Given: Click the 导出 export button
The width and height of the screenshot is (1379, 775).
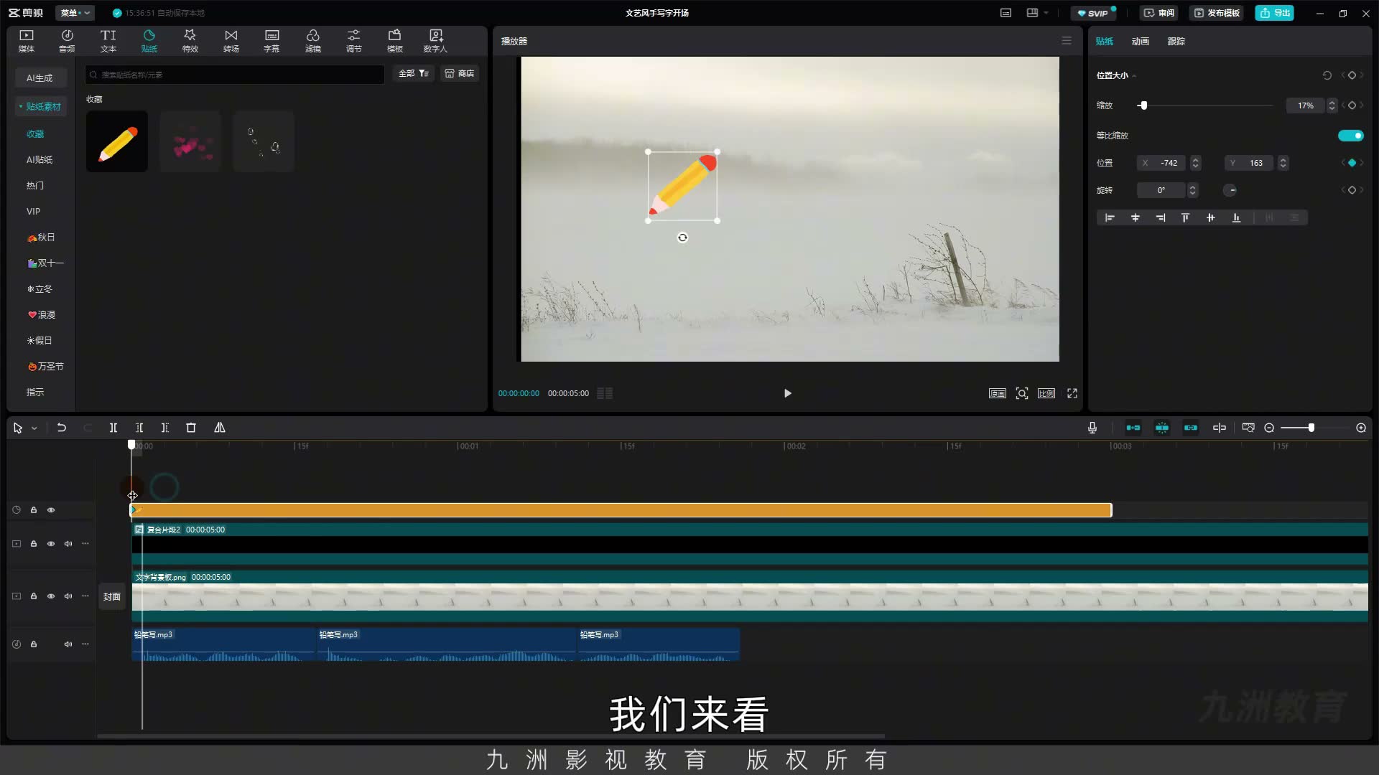Looking at the screenshot, I should [1274, 13].
